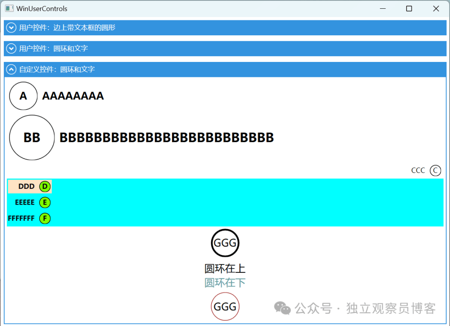This screenshot has width=450, height=326.
Task: Click the CCC text label
Action: [418, 170]
